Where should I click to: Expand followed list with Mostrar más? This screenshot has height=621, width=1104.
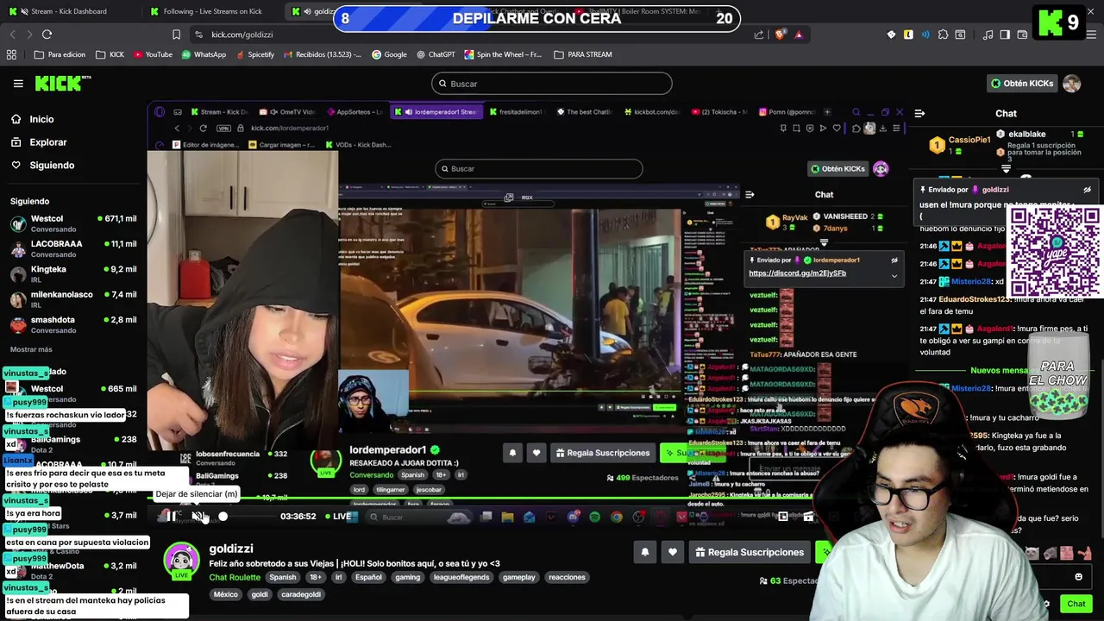click(31, 349)
